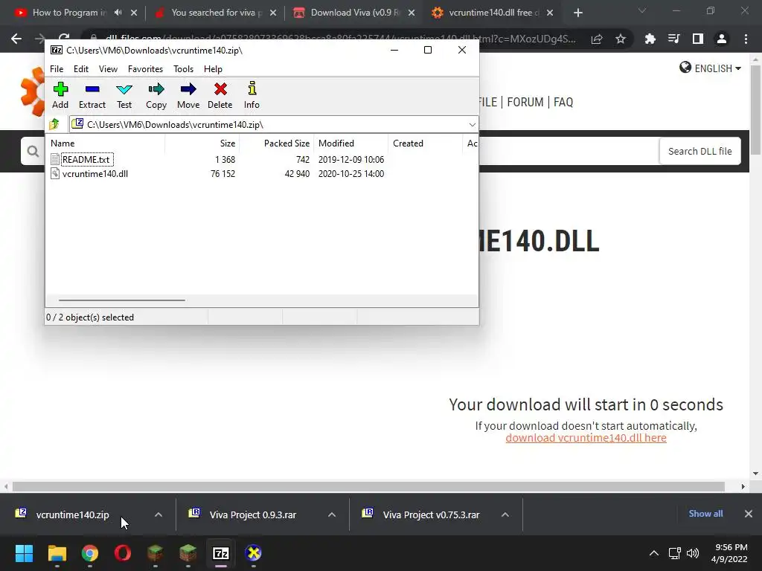This screenshot has height=571, width=762.
Task: Bookmark this page with the star icon
Action: click(x=621, y=39)
